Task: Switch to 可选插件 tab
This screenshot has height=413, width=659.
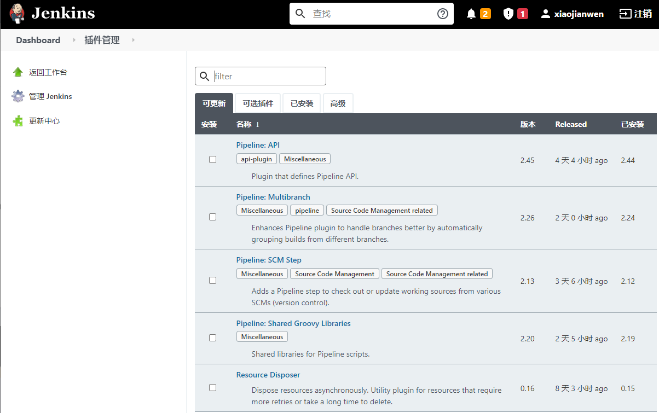Action: pyautogui.click(x=258, y=103)
